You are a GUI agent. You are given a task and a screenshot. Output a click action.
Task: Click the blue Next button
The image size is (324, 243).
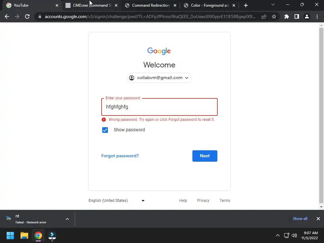tap(205, 156)
